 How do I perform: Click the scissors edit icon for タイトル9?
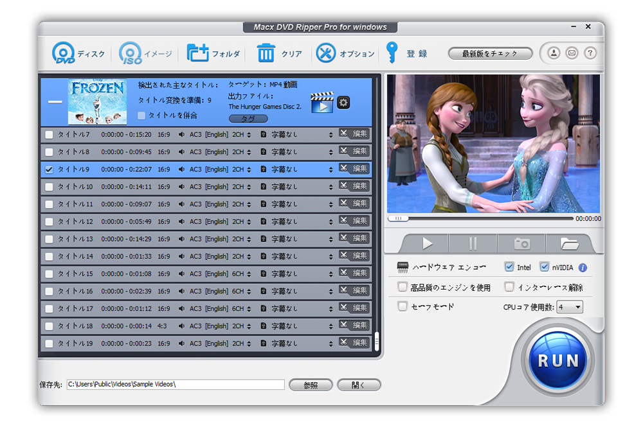[x=343, y=168]
